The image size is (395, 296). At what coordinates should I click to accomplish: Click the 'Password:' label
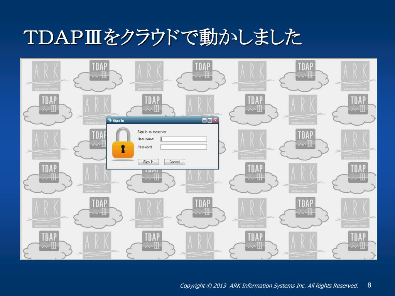coord(145,147)
